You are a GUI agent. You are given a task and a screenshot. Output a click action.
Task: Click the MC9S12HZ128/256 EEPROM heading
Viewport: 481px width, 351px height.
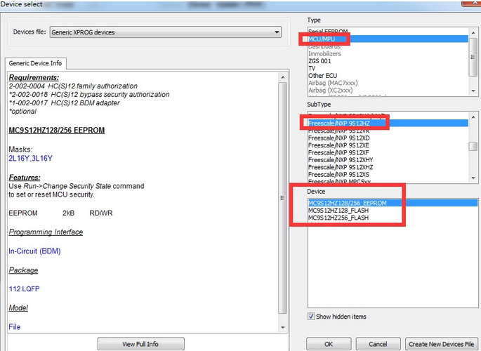[57, 131]
